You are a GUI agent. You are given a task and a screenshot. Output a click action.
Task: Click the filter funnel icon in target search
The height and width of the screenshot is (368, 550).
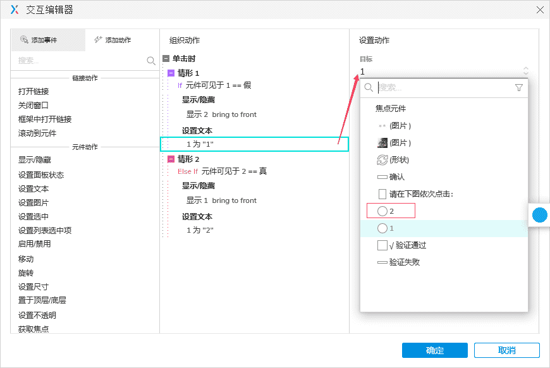pyautogui.click(x=520, y=89)
